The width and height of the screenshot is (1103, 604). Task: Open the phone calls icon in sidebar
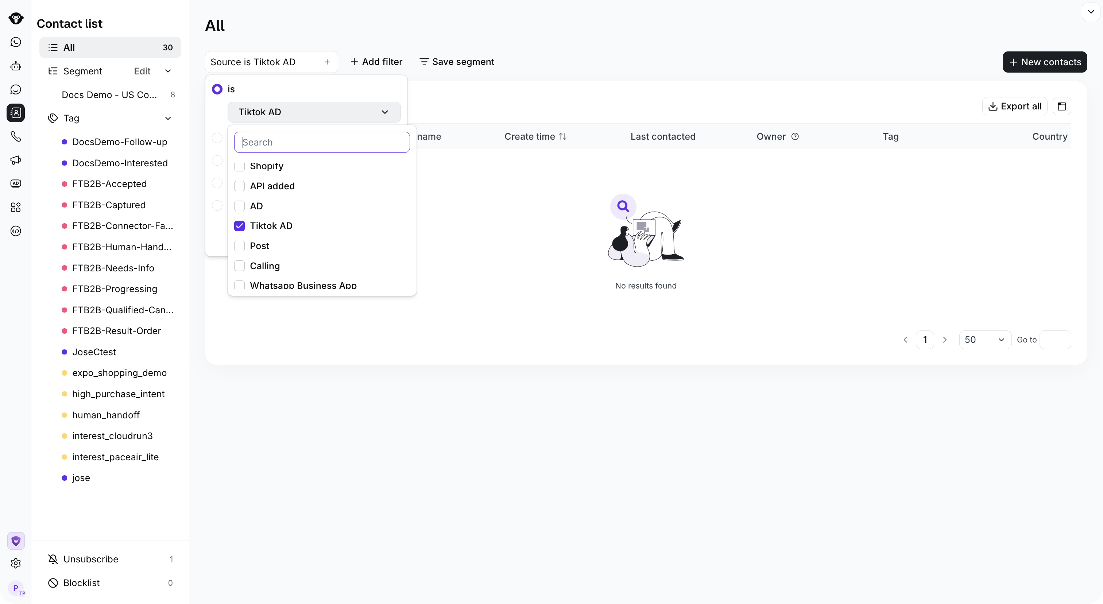[16, 136]
